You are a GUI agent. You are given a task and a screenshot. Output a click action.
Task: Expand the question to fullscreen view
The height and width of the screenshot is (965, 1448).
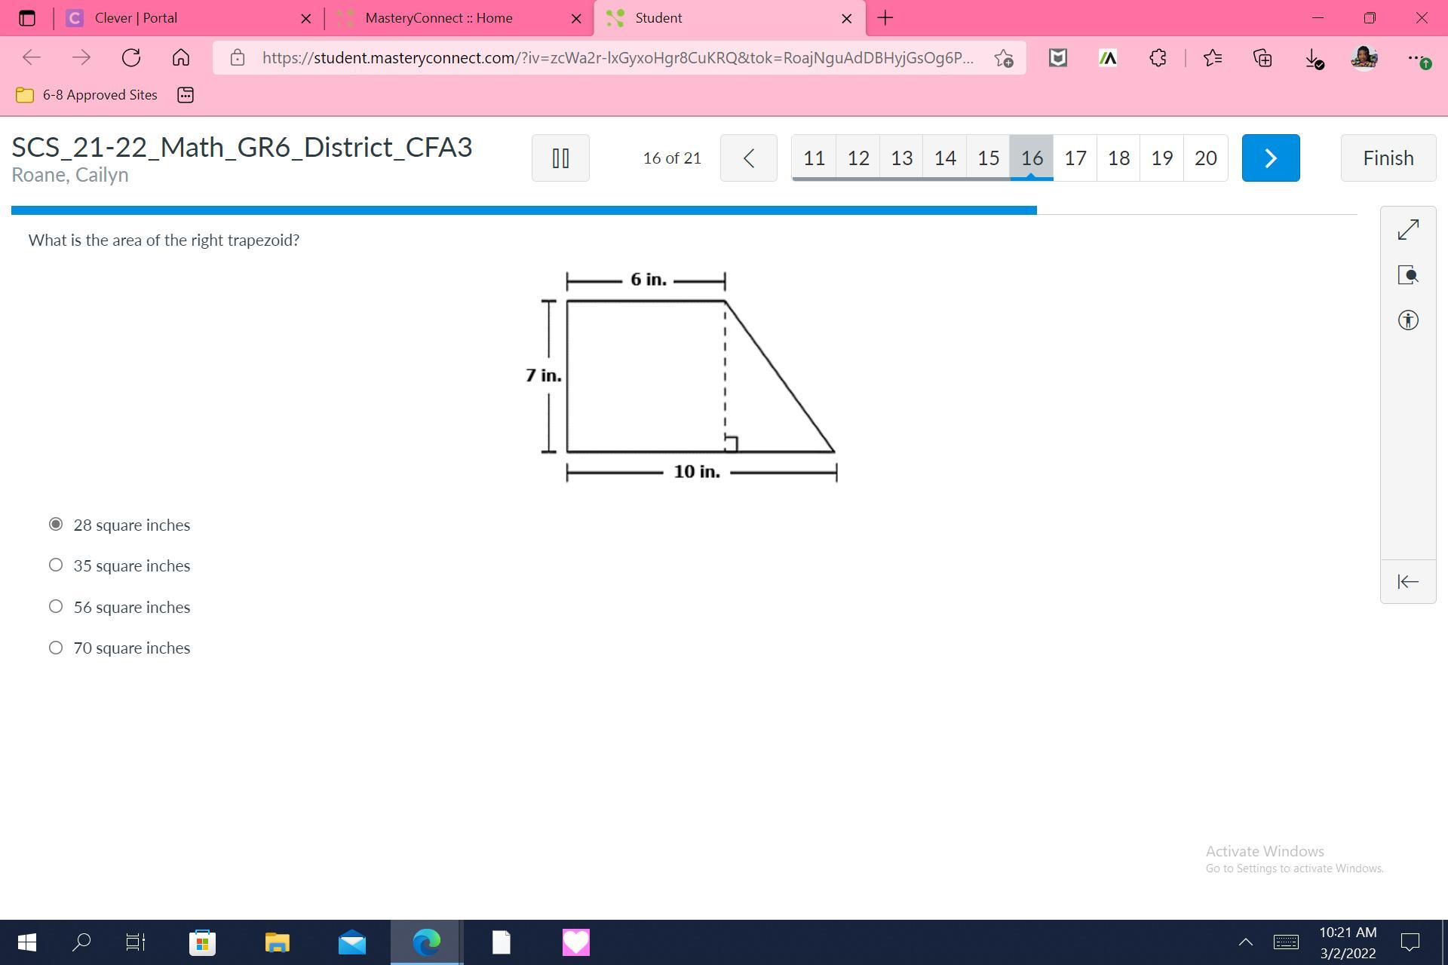pyautogui.click(x=1407, y=230)
